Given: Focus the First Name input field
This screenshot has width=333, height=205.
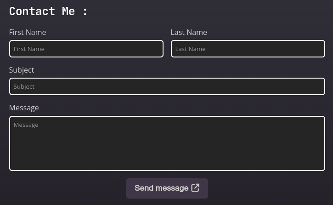Looking at the screenshot, I should click(86, 49).
